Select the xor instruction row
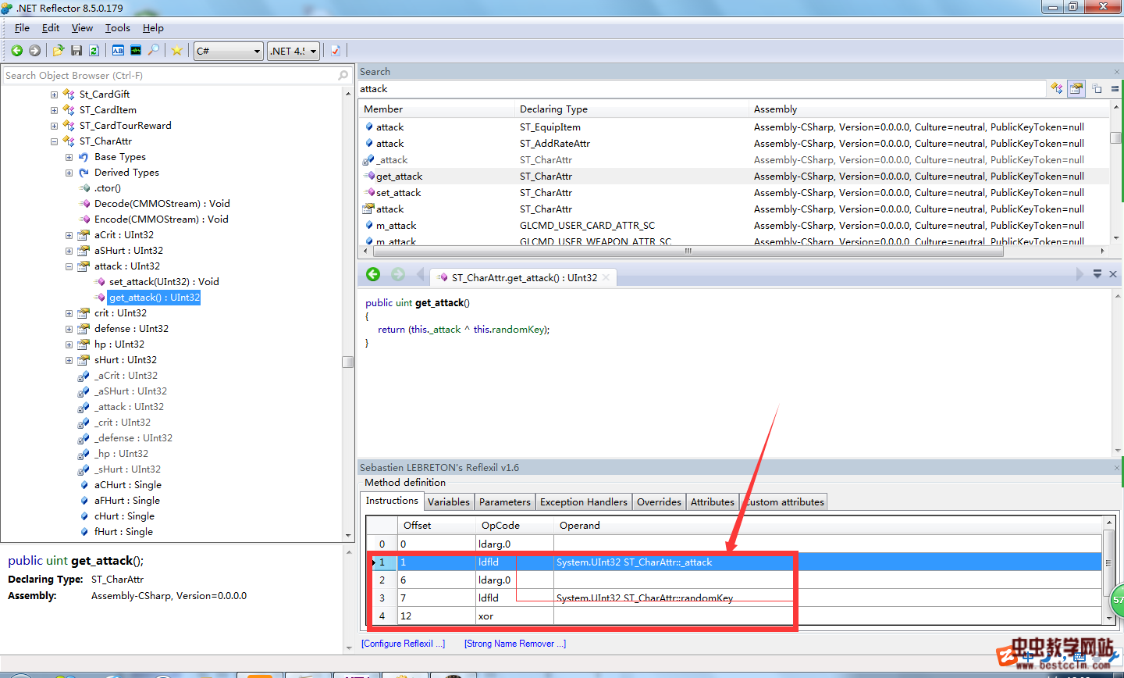The image size is (1124, 678). [x=734, y=616]
